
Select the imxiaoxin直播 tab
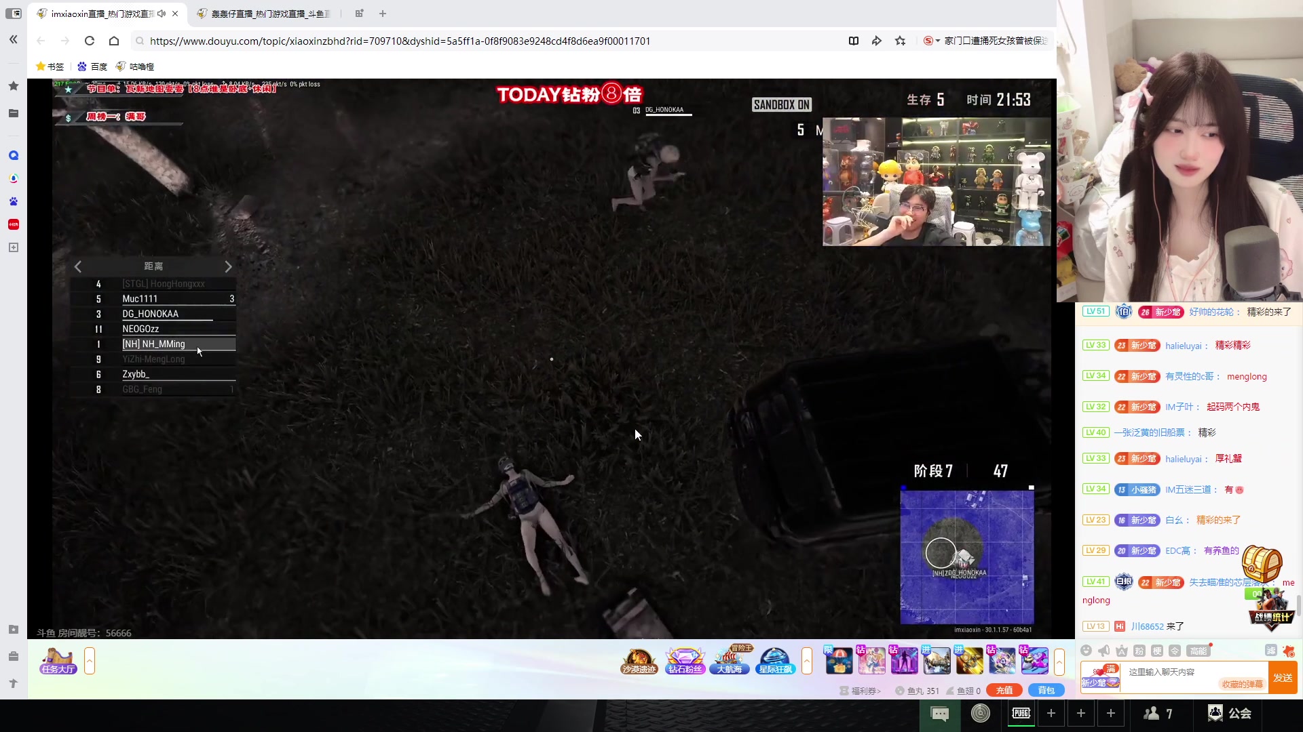(102, 14)
